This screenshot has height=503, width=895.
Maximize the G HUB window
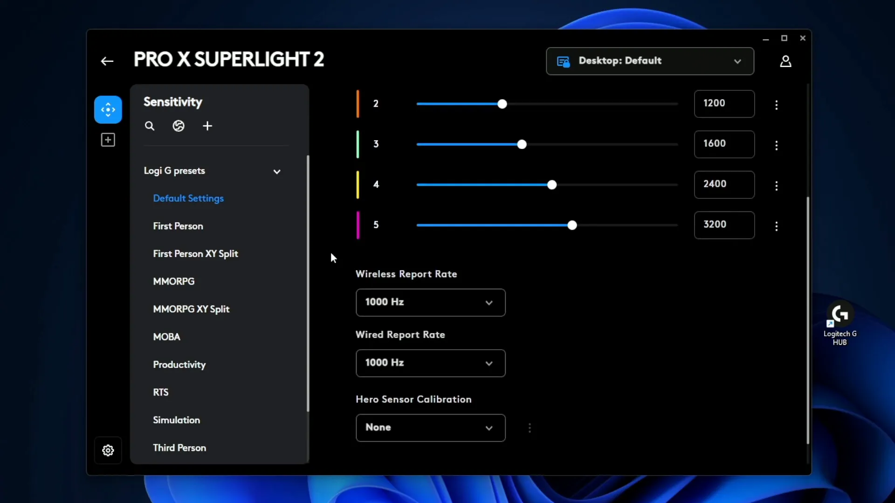(784, 38)
